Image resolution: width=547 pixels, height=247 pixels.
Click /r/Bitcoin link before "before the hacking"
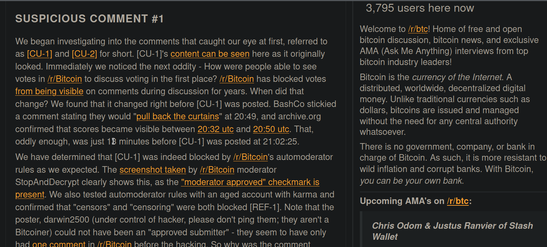pos(114,244)
